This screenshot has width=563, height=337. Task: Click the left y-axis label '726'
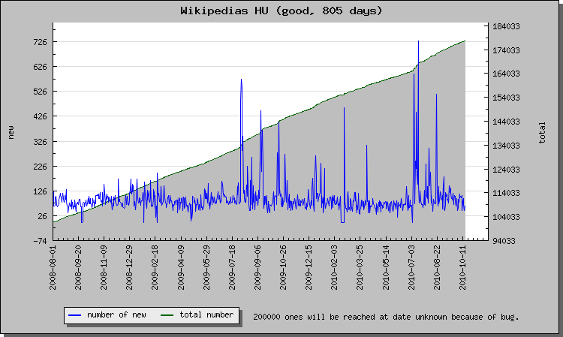[41, 42]
